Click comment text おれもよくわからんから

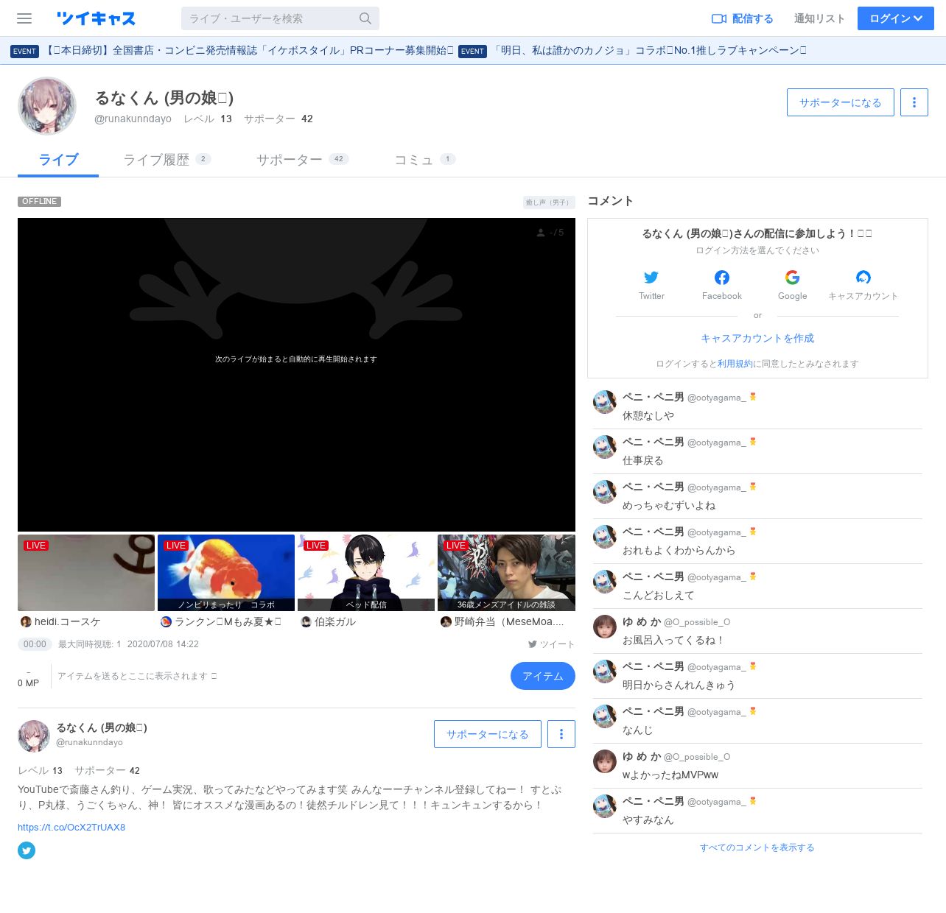679,550
